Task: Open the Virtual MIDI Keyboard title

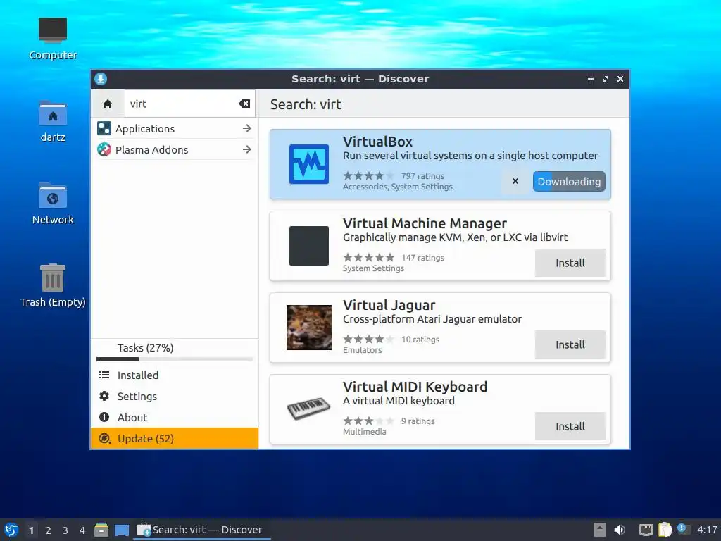Action: pos(415,387)
